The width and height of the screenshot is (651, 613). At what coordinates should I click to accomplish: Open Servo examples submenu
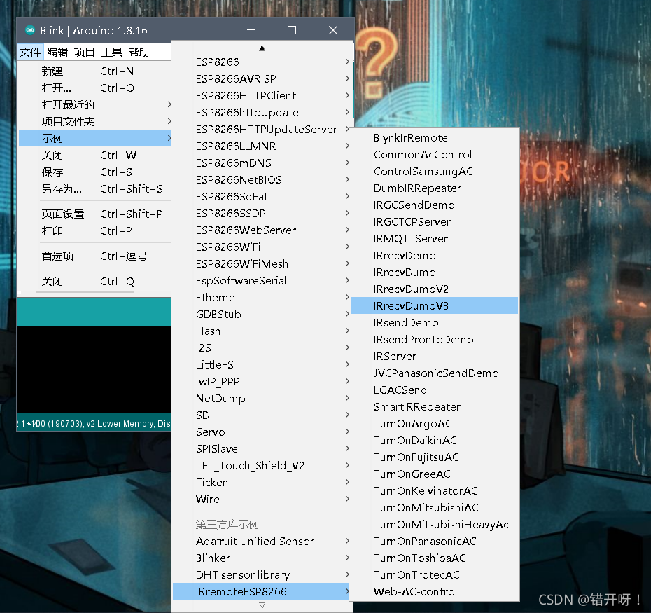[262, 432]
